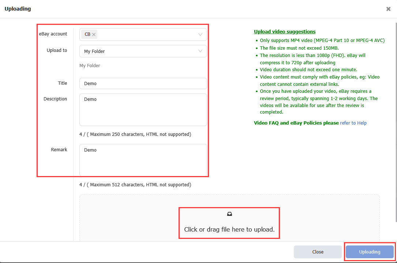This screenshot has width=397, height=263.
Task: Focus the Title input field
Action: pos(143,84)
